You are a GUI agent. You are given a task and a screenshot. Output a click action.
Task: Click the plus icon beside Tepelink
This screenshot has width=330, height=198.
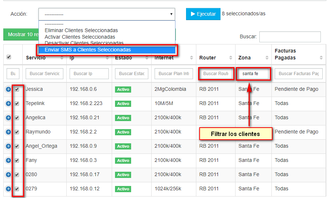pyautogui.click(x=8, y=104)
